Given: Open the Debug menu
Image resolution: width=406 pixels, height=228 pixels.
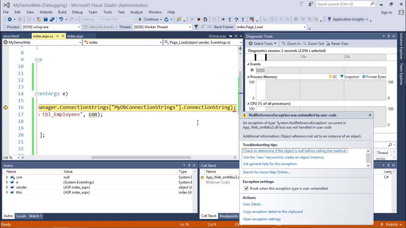Looking at the screenshot, I should pos(77,12).
